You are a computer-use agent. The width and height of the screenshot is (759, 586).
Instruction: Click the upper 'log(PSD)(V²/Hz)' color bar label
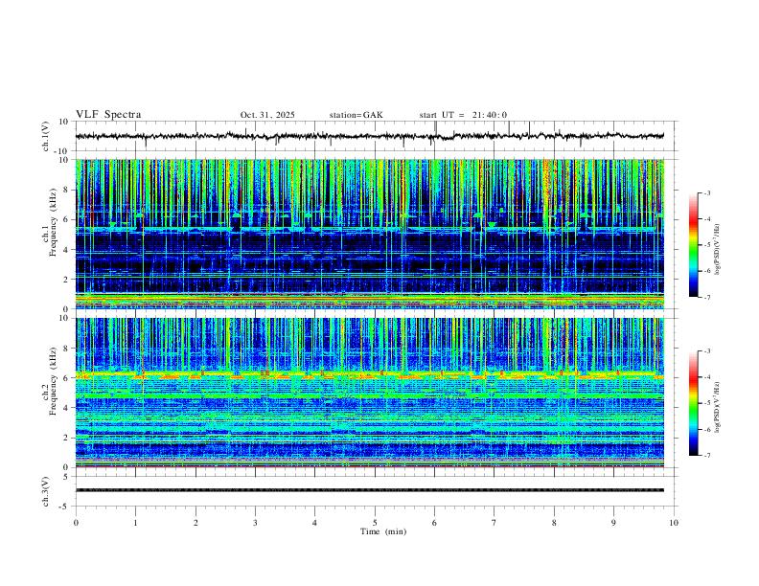click(x=718, y=249)
